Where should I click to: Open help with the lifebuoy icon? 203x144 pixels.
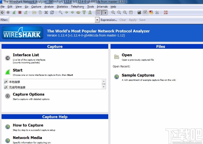(x=166, y=13)
